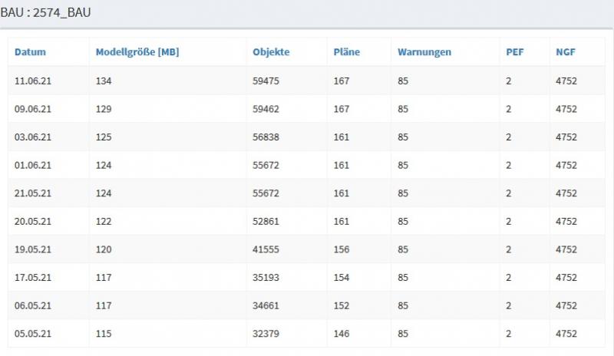The height and width of the screenshot is (356, 614).
Task: Click the Pläne column header
Action: tap(347, 53)
